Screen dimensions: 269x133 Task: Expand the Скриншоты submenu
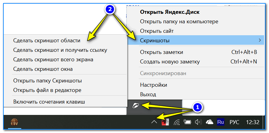[195, 40]
